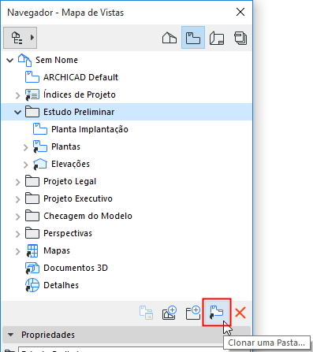Viewport: 313px width, 352px height.
Task: Click Save Current View icon
Action: 170,313
